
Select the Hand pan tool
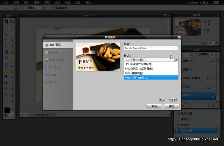coord(6,101)
